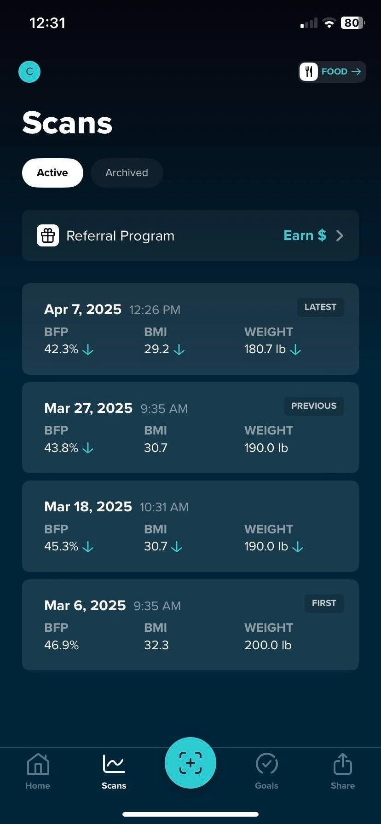Switch to the Archived scans filter
Screen dimensions: 381x824
(x=127, y=173)
